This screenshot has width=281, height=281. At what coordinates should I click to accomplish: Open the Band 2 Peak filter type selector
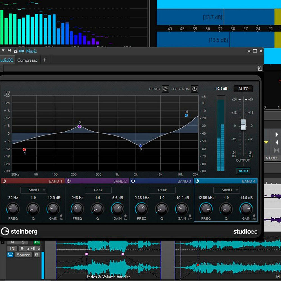pos(98,190)
